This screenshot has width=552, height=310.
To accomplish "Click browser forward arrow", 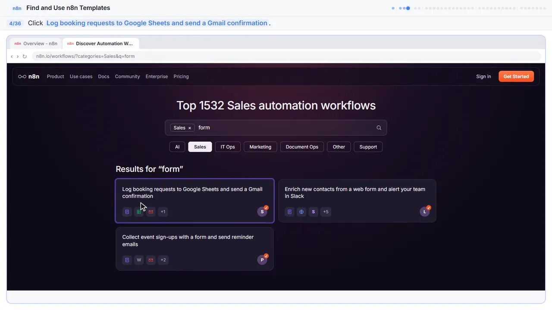I will pyautogui.click(x=18, y=56).
